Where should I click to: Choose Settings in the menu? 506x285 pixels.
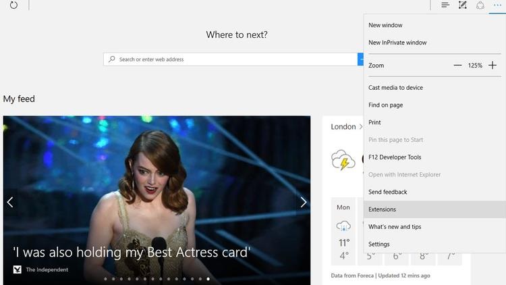pyautogui.click(x=379, y=244)
